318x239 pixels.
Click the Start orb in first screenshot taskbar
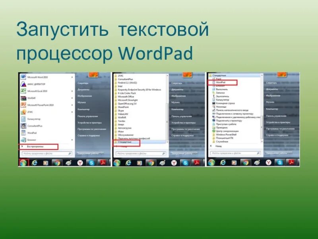(23, 163)
